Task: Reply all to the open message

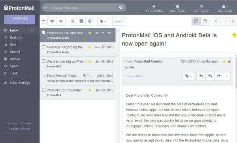Action: pyautogui.click(x=210, y=76)
